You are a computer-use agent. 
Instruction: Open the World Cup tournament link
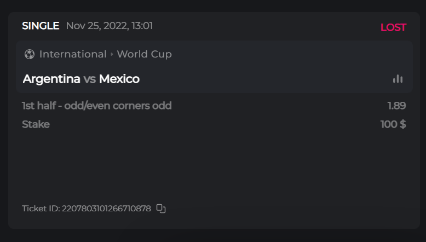[144, 54]
